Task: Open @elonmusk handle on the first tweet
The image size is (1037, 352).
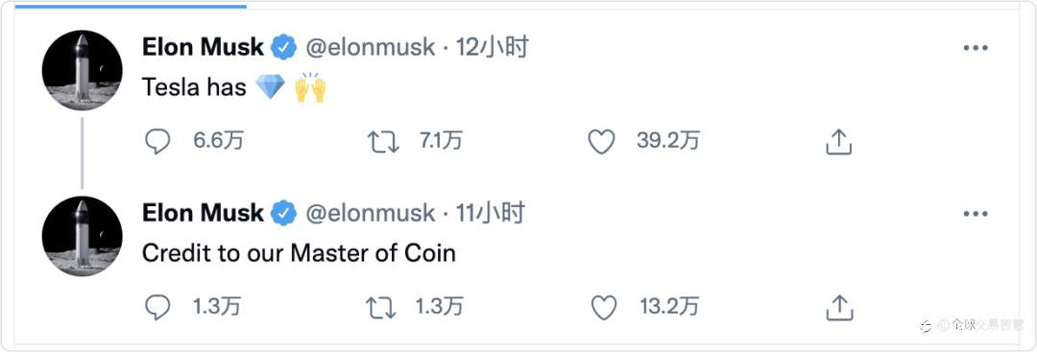Action: click(x=371, y=48)
